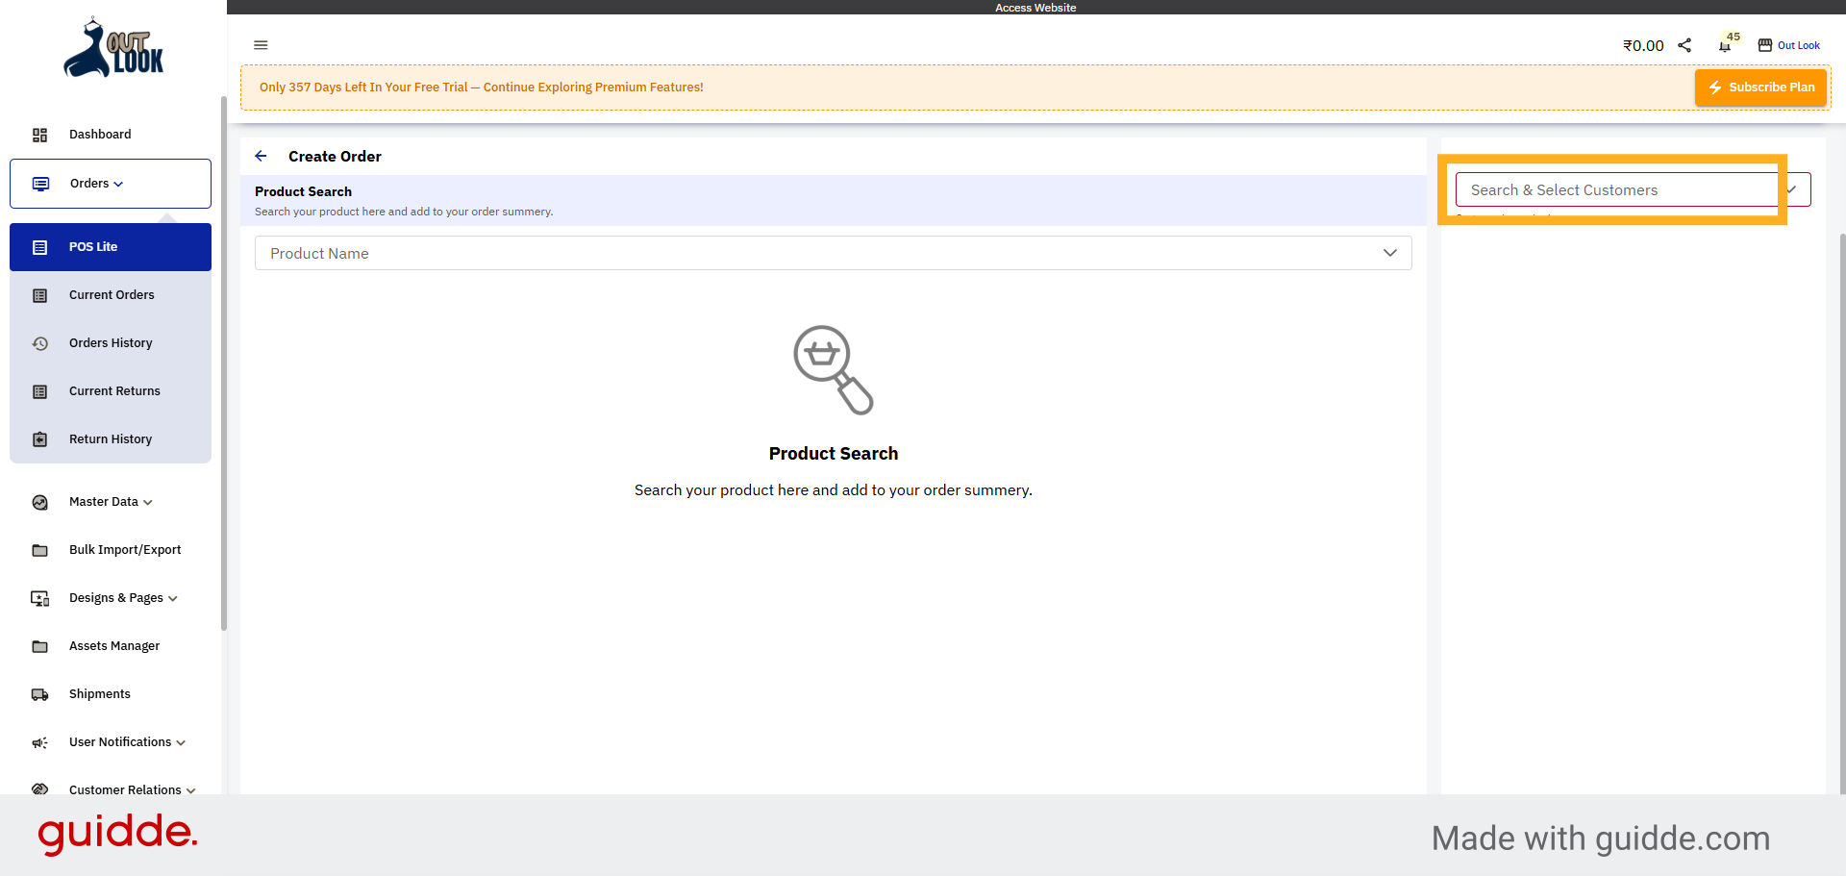This screenshot has width=1846, height=876.
Task: Click into the Product Name search field
Action: coord(833,253)
